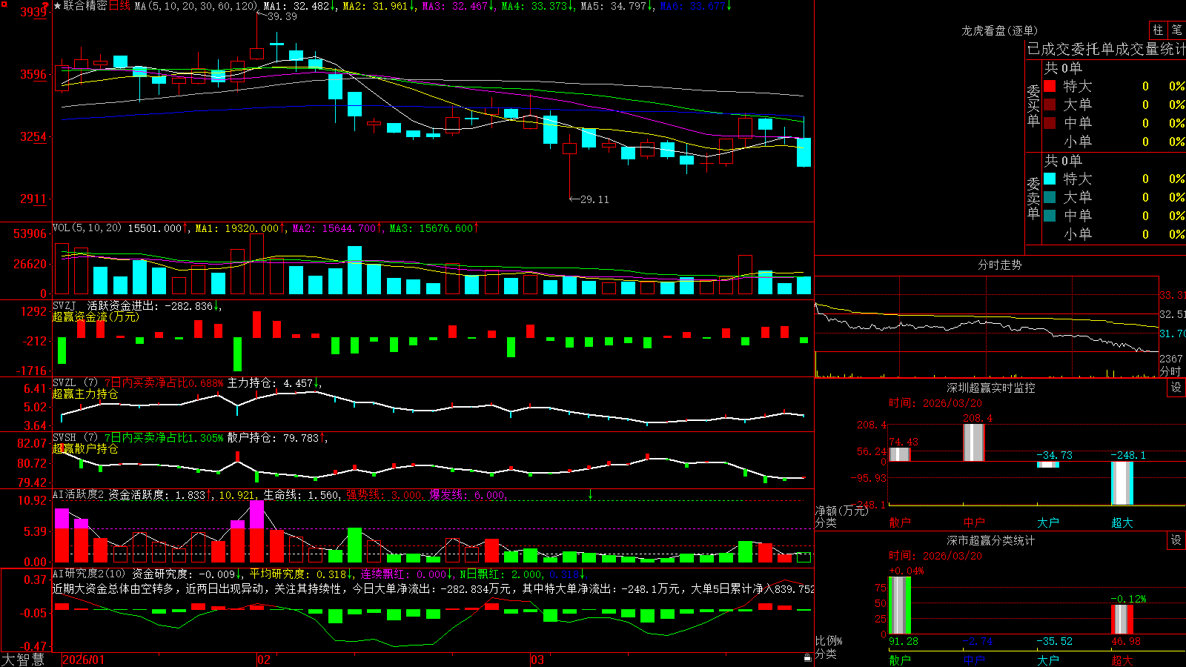Image resolution: width=1186 pixels, height=667 pixels.
Task: Click the 超赢主力持仓 yellow label
Action: (85, 394)
